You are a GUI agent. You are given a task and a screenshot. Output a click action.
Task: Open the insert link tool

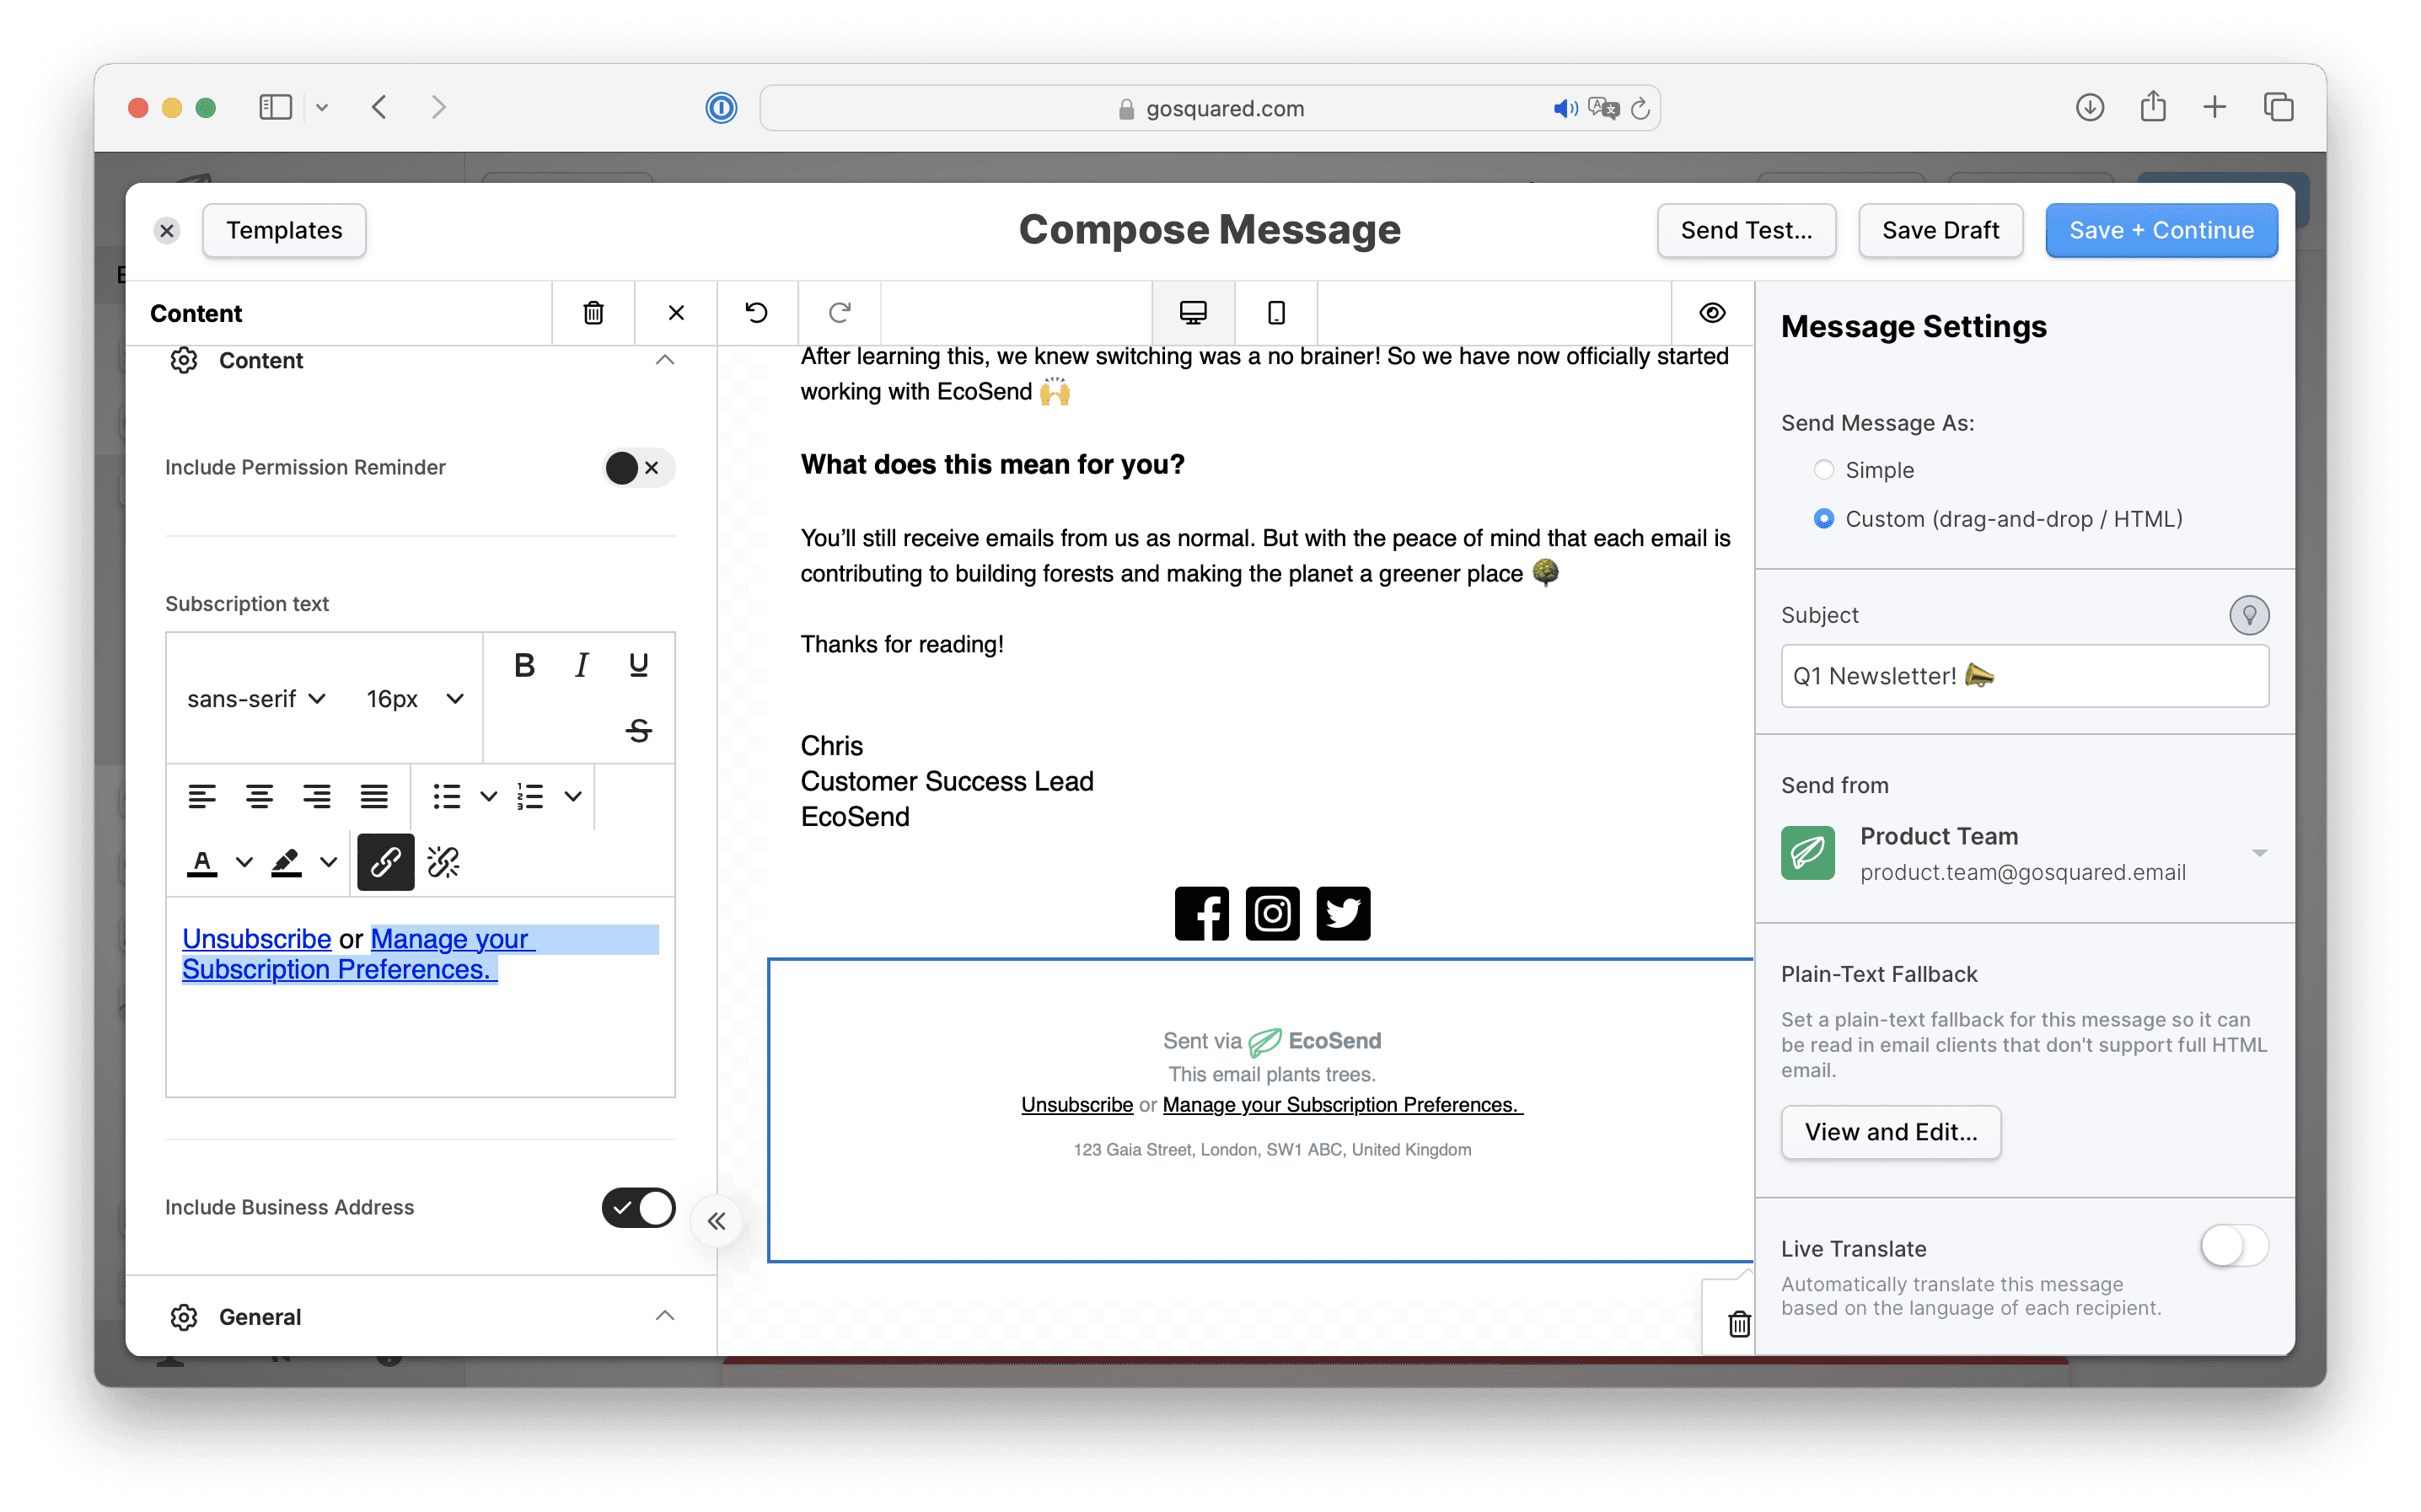pos(386,862)
